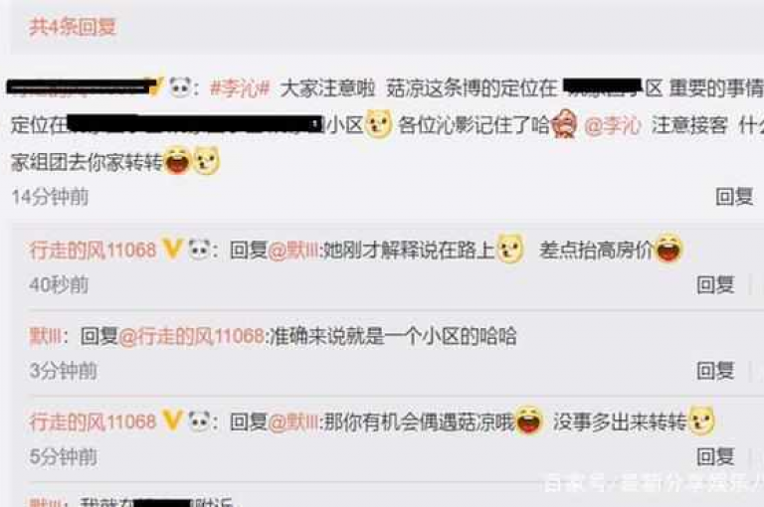Open 行走的风11068 profile from 40秒前 comment

click(93, 251)
